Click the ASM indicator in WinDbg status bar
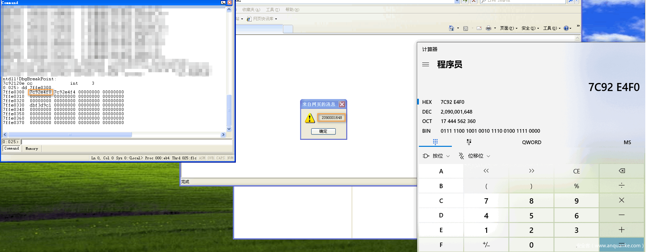 202,158
